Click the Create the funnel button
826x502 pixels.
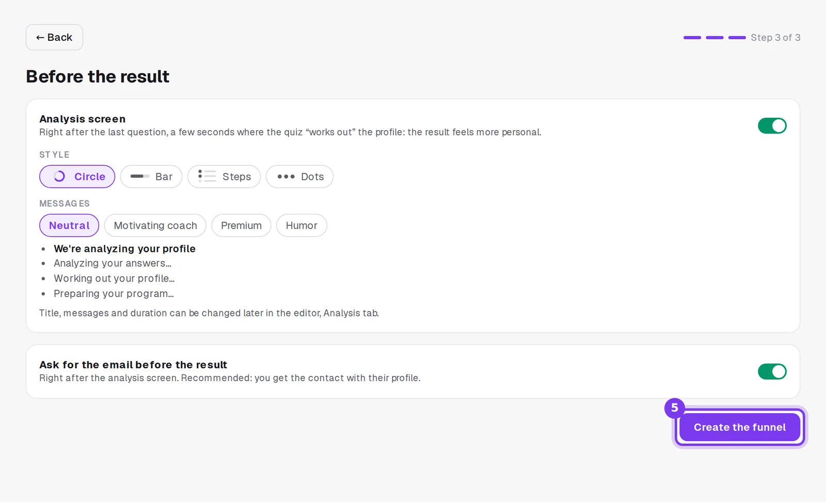click(x=739, y=427)
